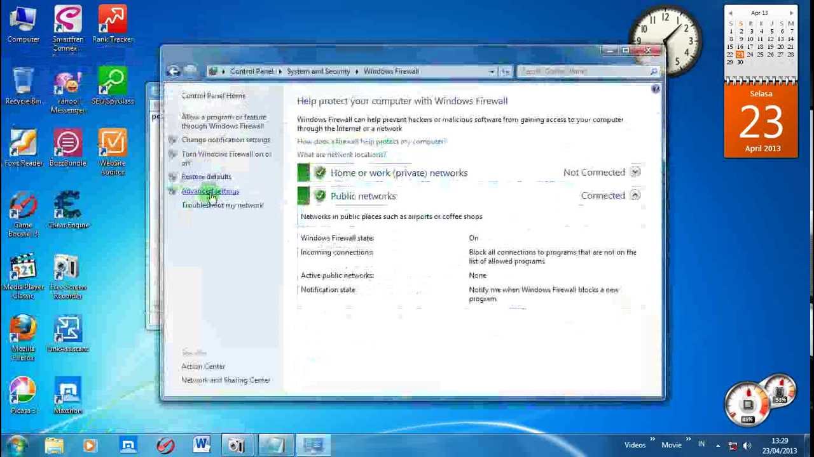Select day 24 in the mini calendar
Screen dimensions: 814x457
[750, 55]
